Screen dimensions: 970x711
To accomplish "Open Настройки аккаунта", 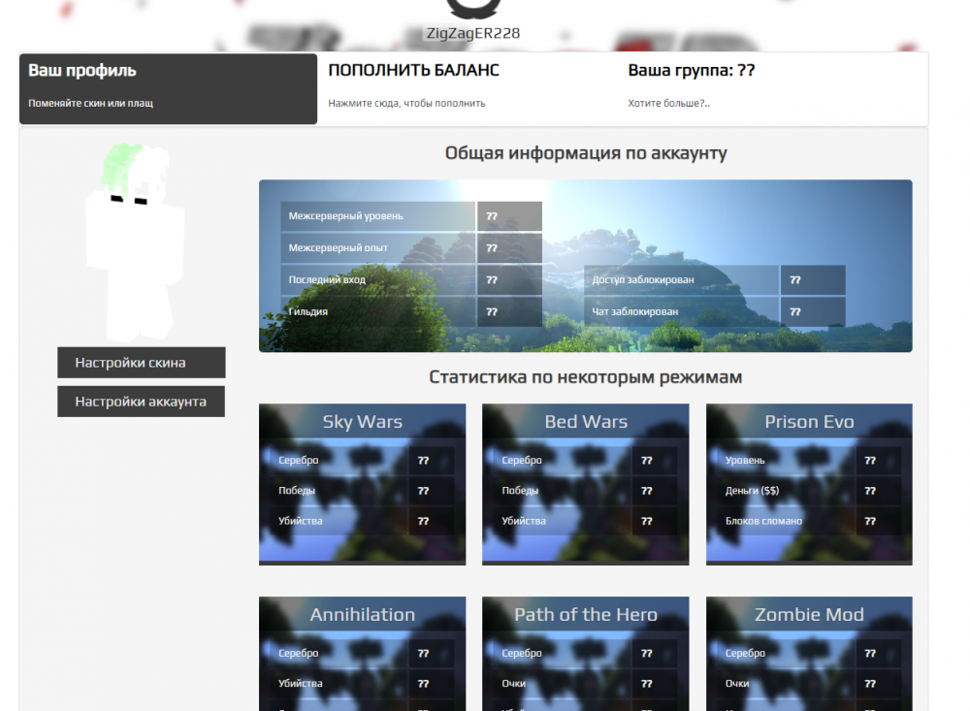I will (141, 401).
